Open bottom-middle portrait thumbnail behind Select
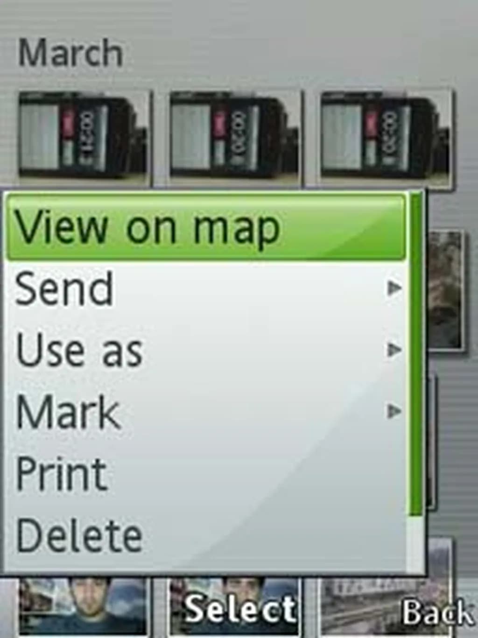 (x=234, y=606)
